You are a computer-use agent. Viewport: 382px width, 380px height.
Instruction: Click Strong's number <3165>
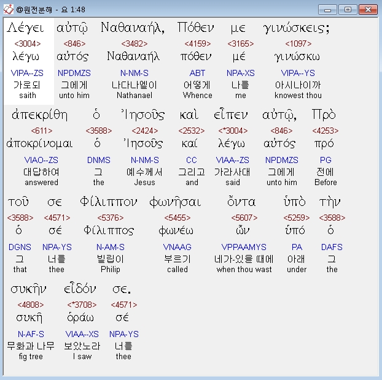tap(241, 44)
